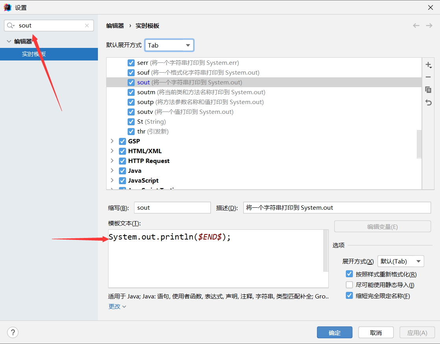Open the 展开方式 默认(Tab) dropdown
The height and width of the screenshot is (344, 440).
401,261
